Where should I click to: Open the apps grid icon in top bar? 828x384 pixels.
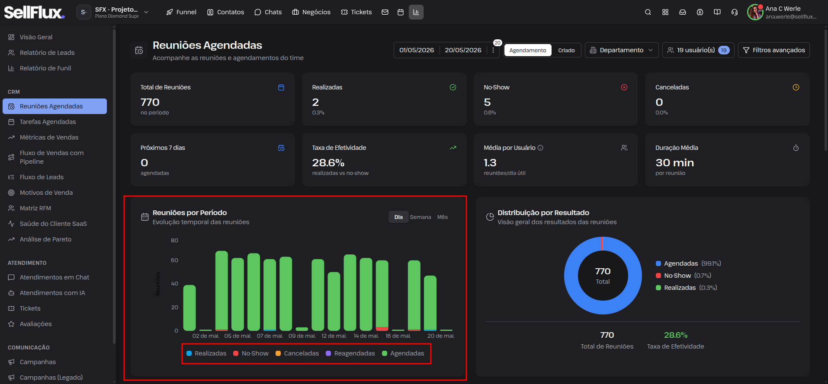(665, 12)
